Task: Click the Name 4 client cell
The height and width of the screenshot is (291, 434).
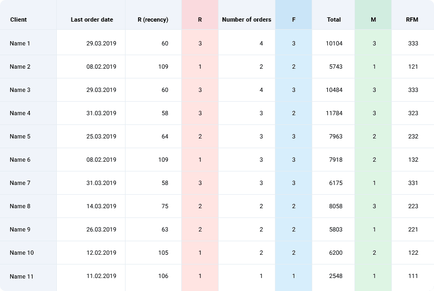Action: tap(20, 113)
